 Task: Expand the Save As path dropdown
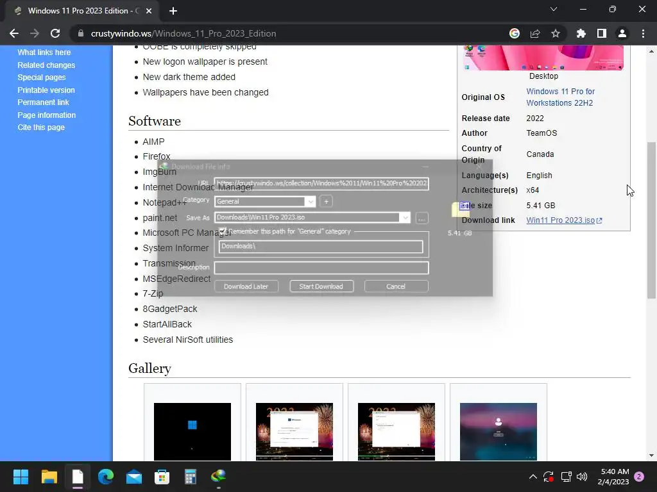pyautogui.click(x=405, y=218)
